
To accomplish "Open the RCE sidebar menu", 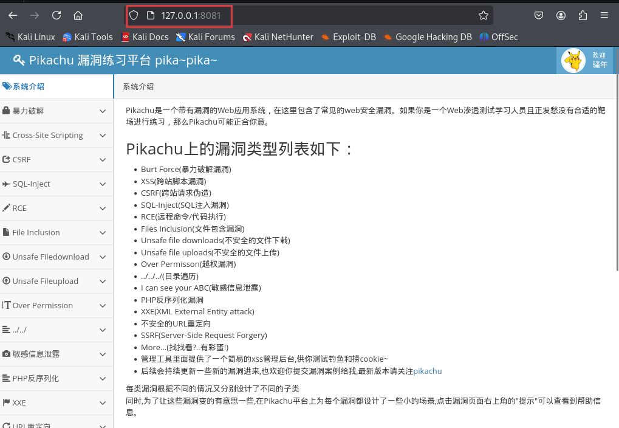I will (x=56, y=209).
